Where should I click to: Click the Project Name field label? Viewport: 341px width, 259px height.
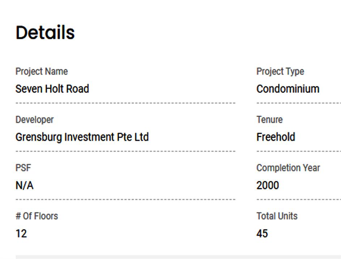click(42, 72)
